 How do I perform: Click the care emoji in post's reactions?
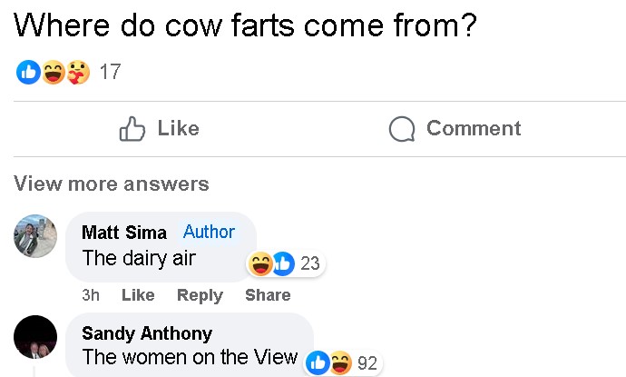(x=79, y=73)
